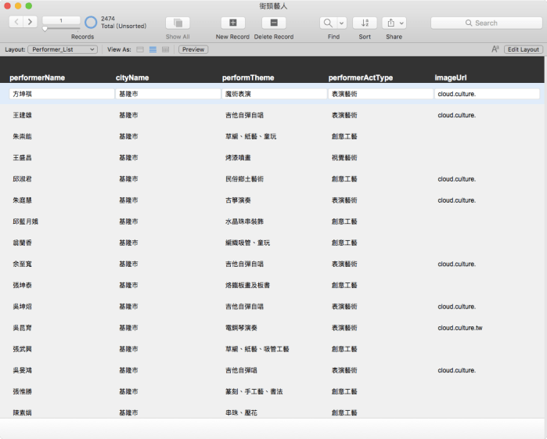
Task: Open the Performer_List layout dropdown
Action: 62,49
